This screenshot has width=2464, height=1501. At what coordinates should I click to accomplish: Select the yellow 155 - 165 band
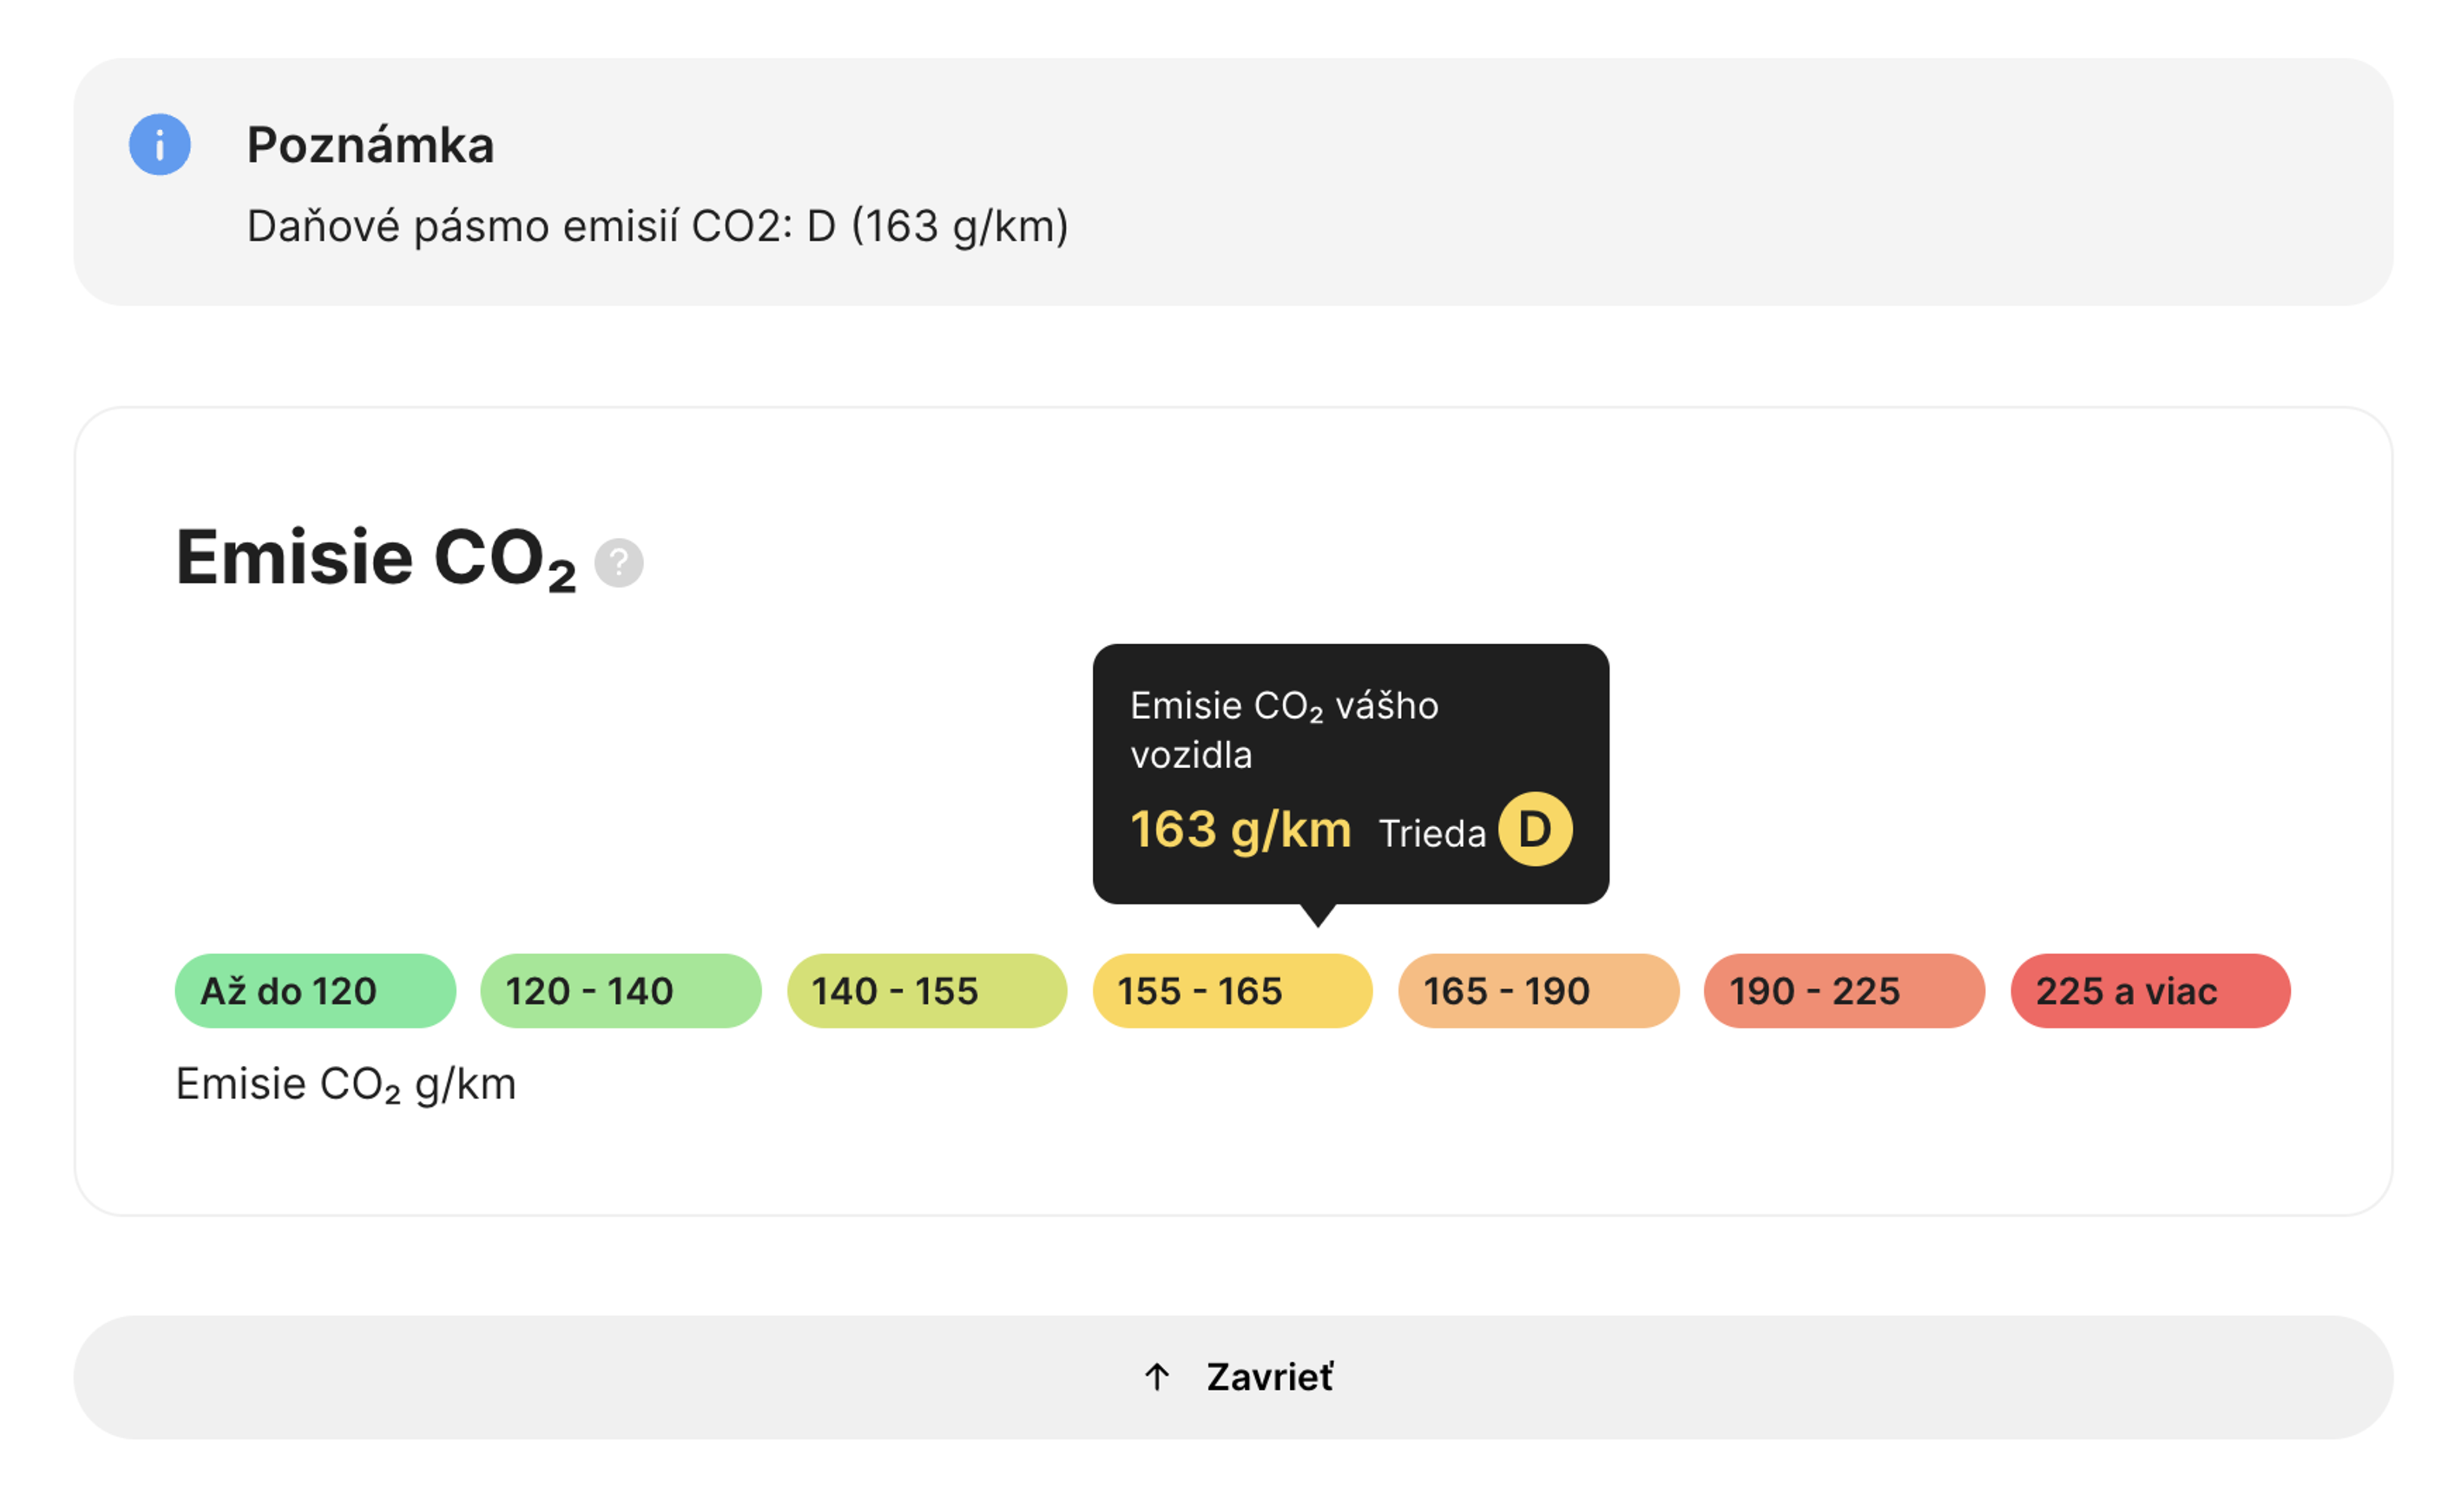click(x=1233, y=991)
